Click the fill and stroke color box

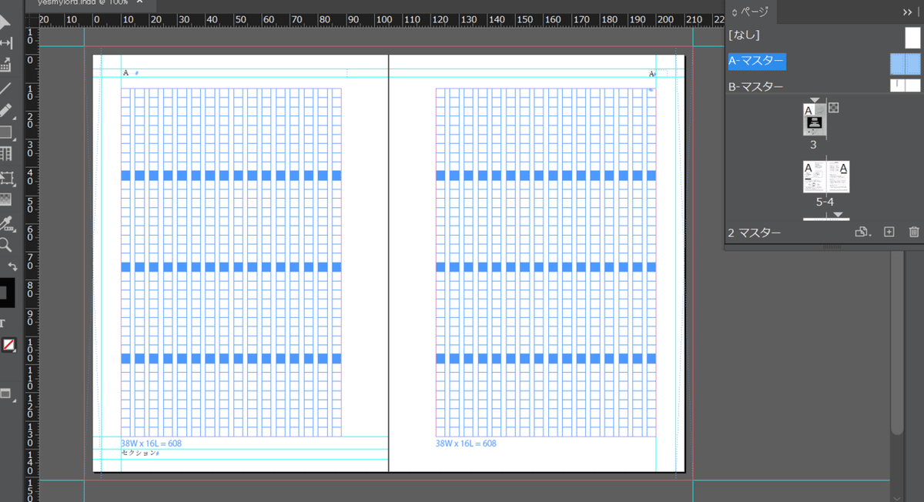click(x=6, y=293)
